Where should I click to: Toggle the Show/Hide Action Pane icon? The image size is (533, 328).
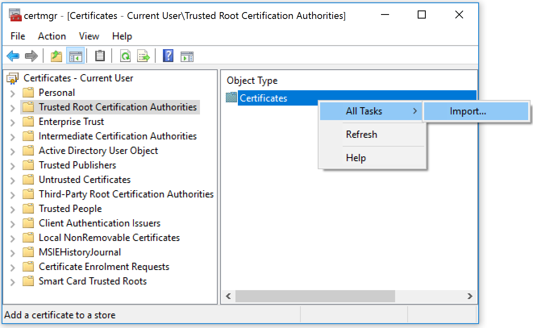(187, 56)
